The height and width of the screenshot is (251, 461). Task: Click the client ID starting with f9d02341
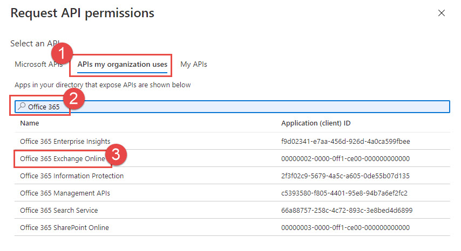(345, 141)
